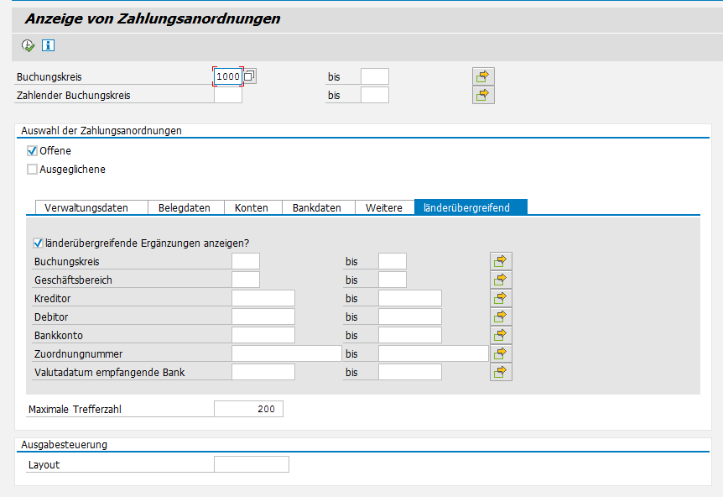Click the Execute clock icon in toolbar
The image size is (723, 497).
click(28, 46)
